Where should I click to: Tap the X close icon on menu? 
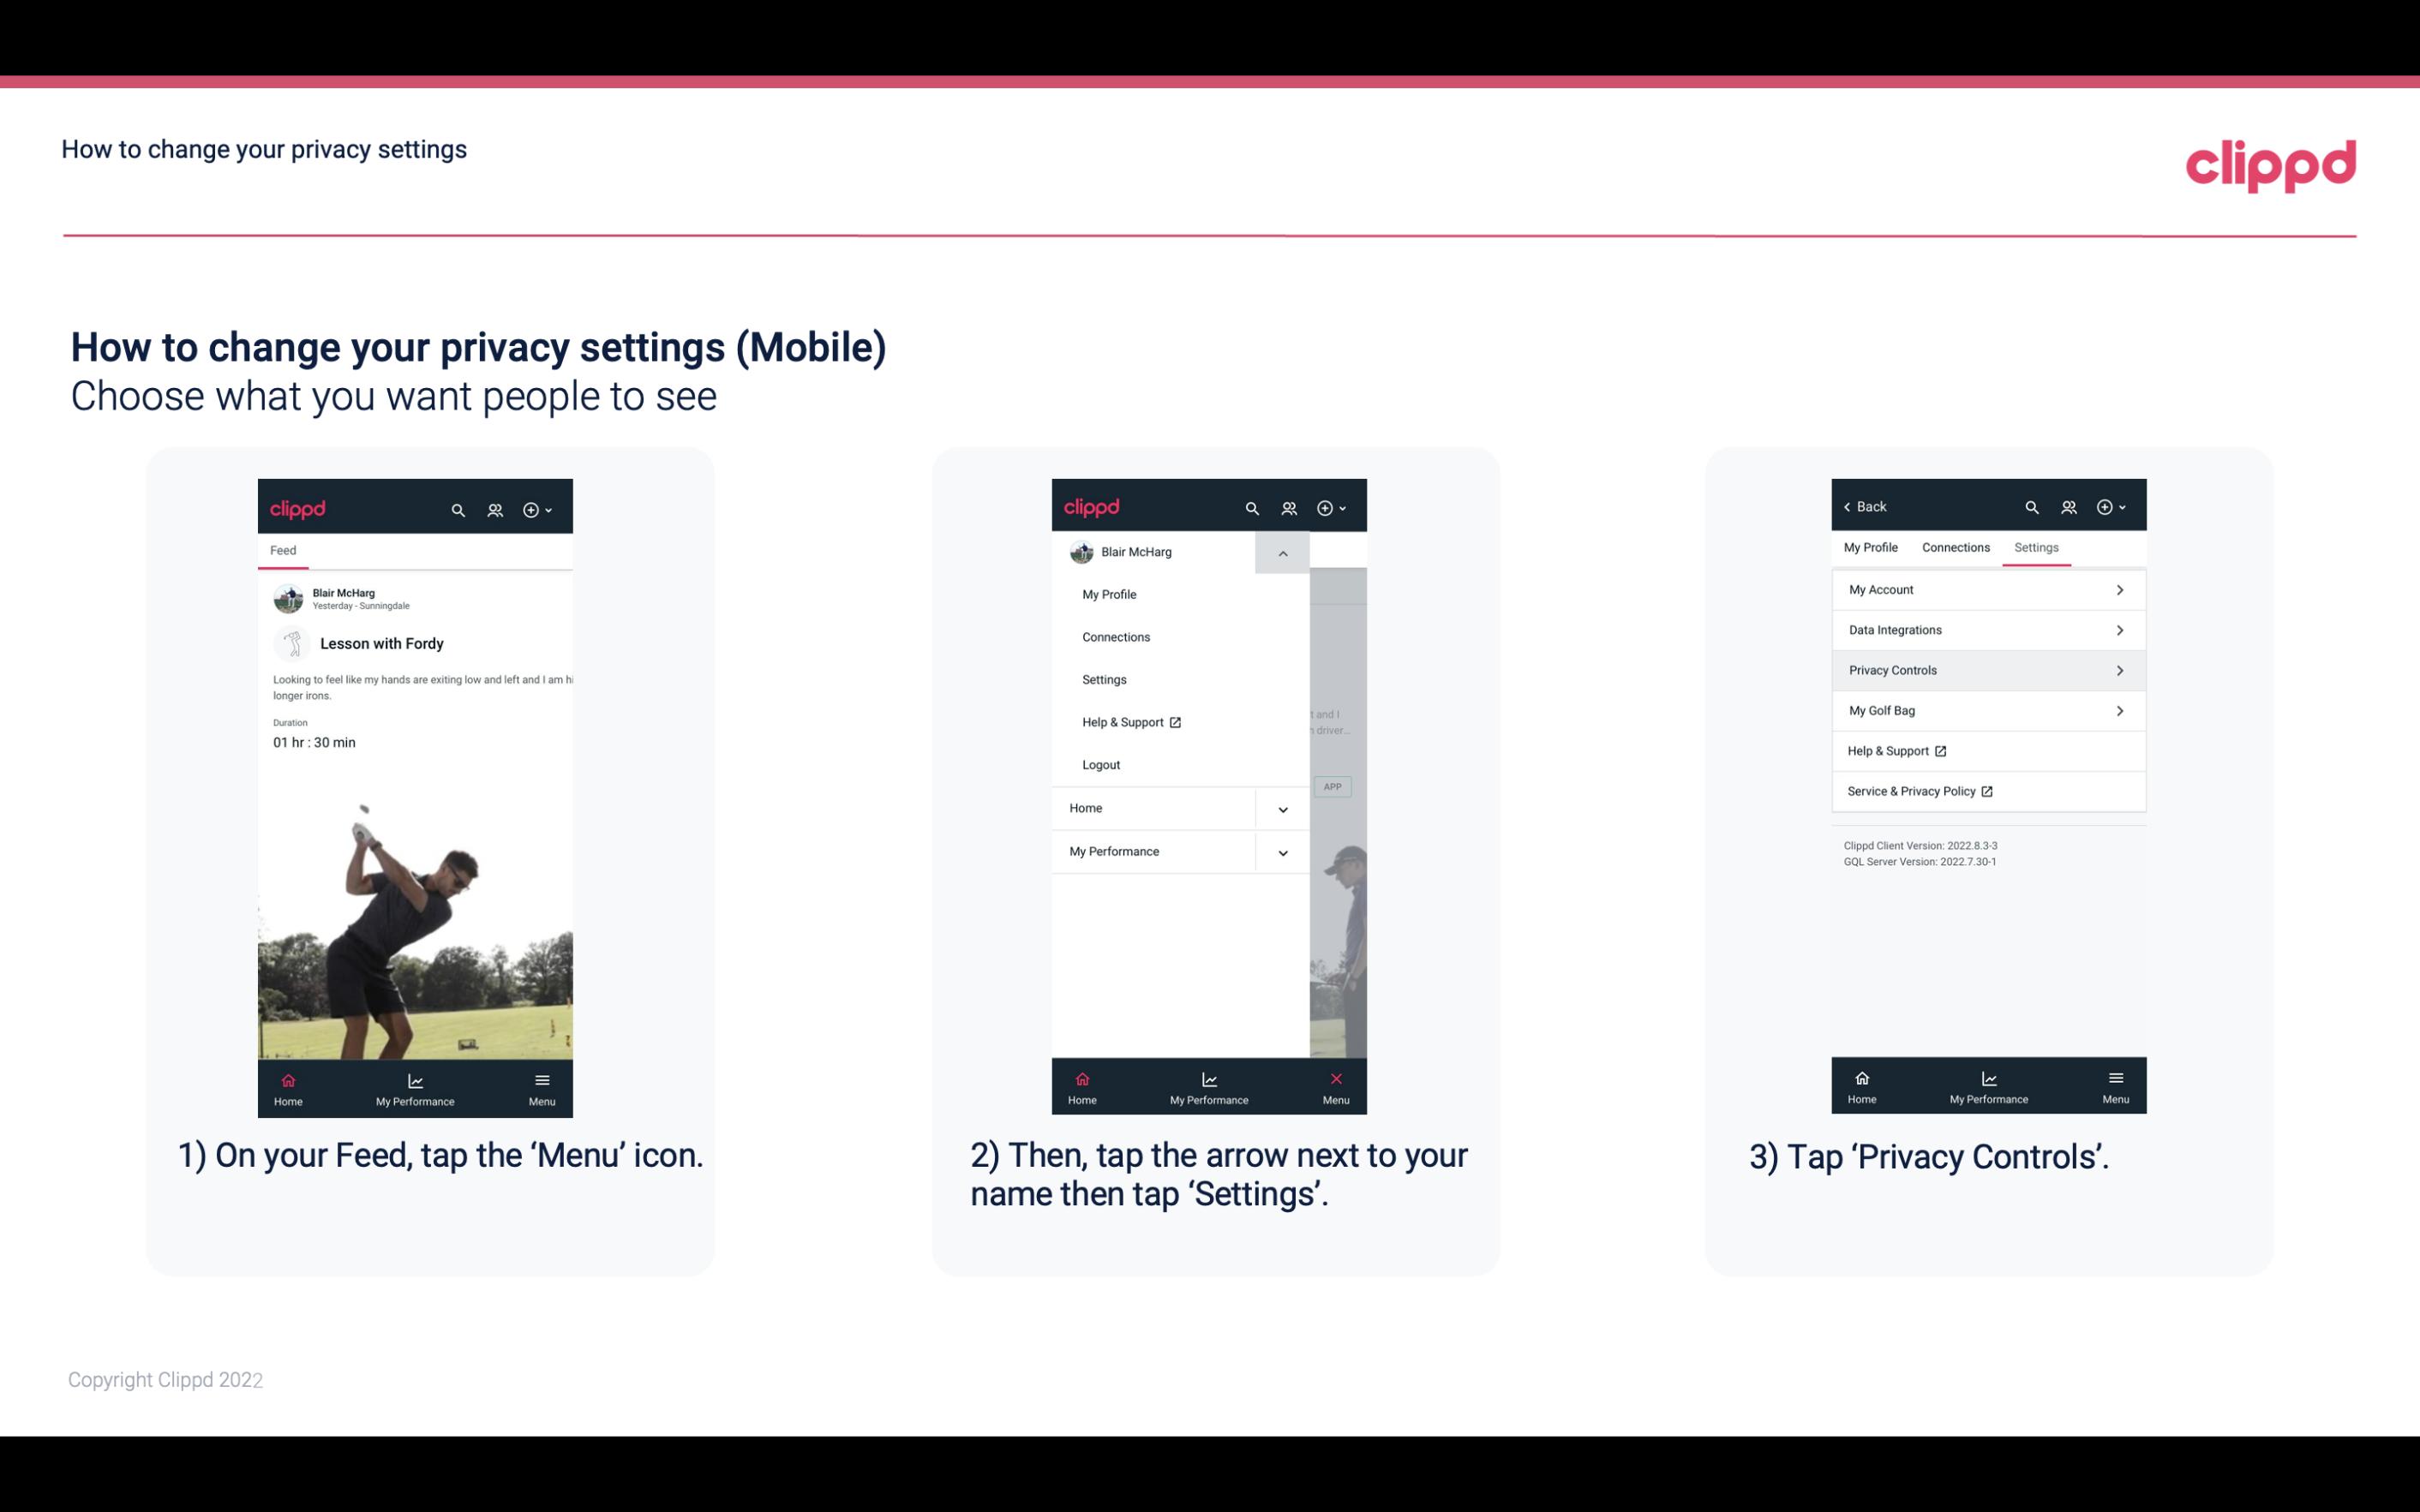[x=1333, y=1079]
